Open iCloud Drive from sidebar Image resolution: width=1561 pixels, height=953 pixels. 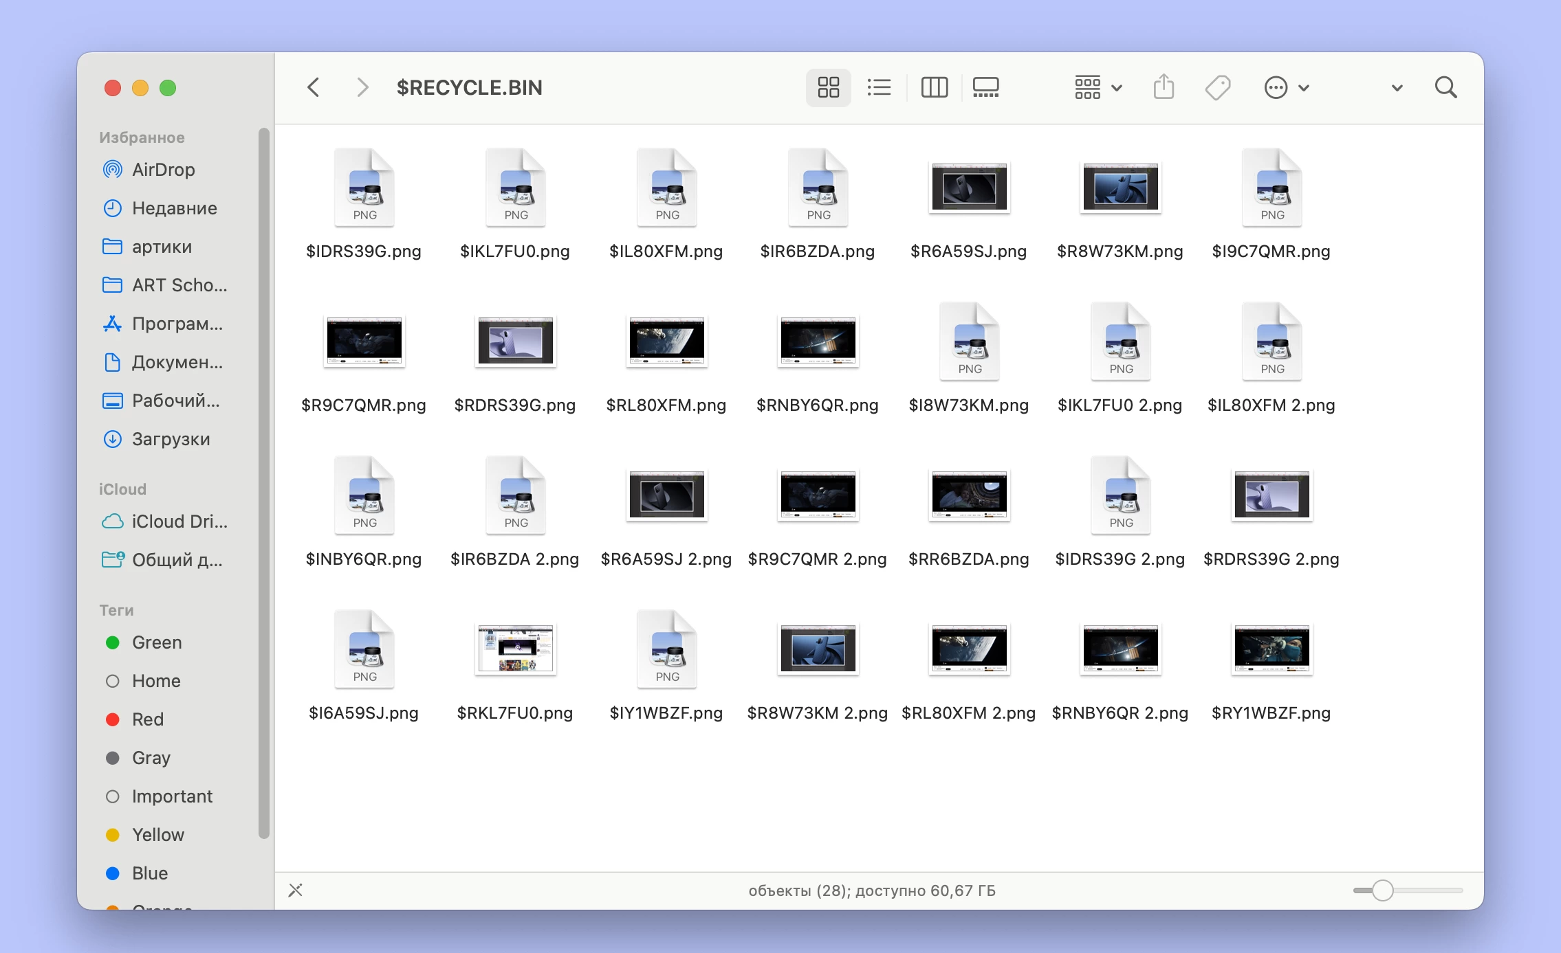pyautogui.click(x=179, y=522)
